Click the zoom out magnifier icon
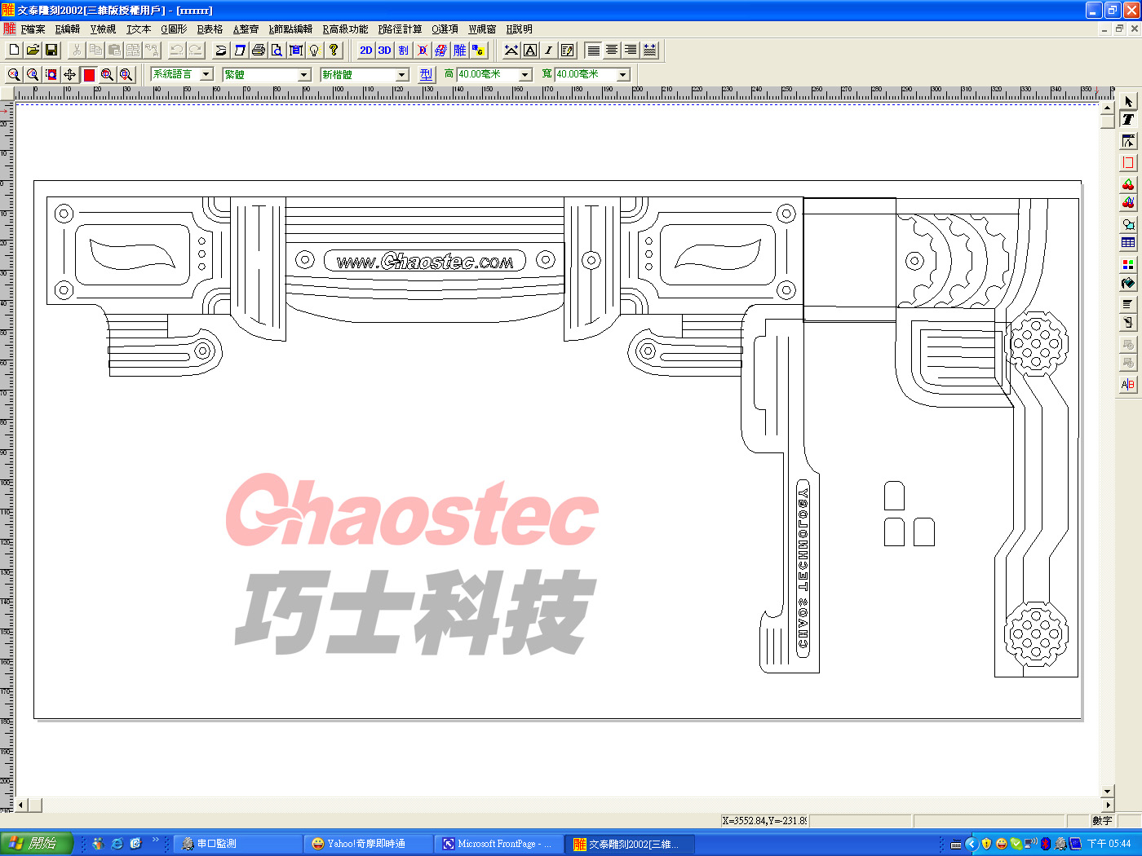1142x856 pixels. (33, 75)
